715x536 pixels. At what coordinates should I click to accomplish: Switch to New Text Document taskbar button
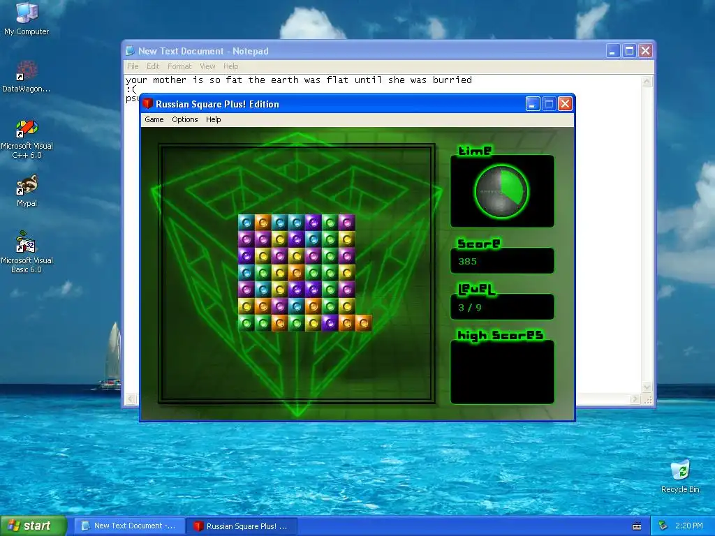click(129, 526)
